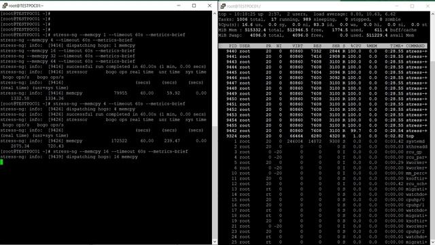The image size is (435, 245).
Task: Click the rcu_gp command name in top
Action: click(x=414, y=152)
